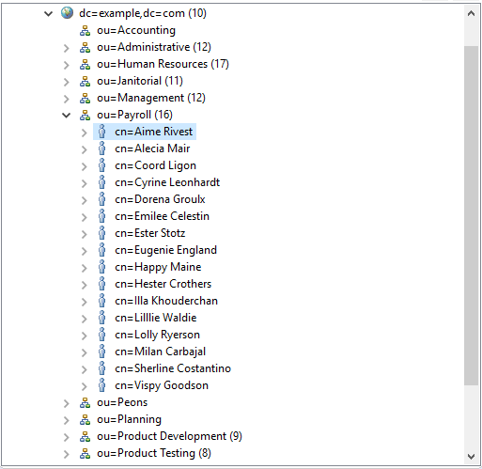Expand the ou=Management node
The width and height of the screenshot is (482, 469).
(67, 99)
